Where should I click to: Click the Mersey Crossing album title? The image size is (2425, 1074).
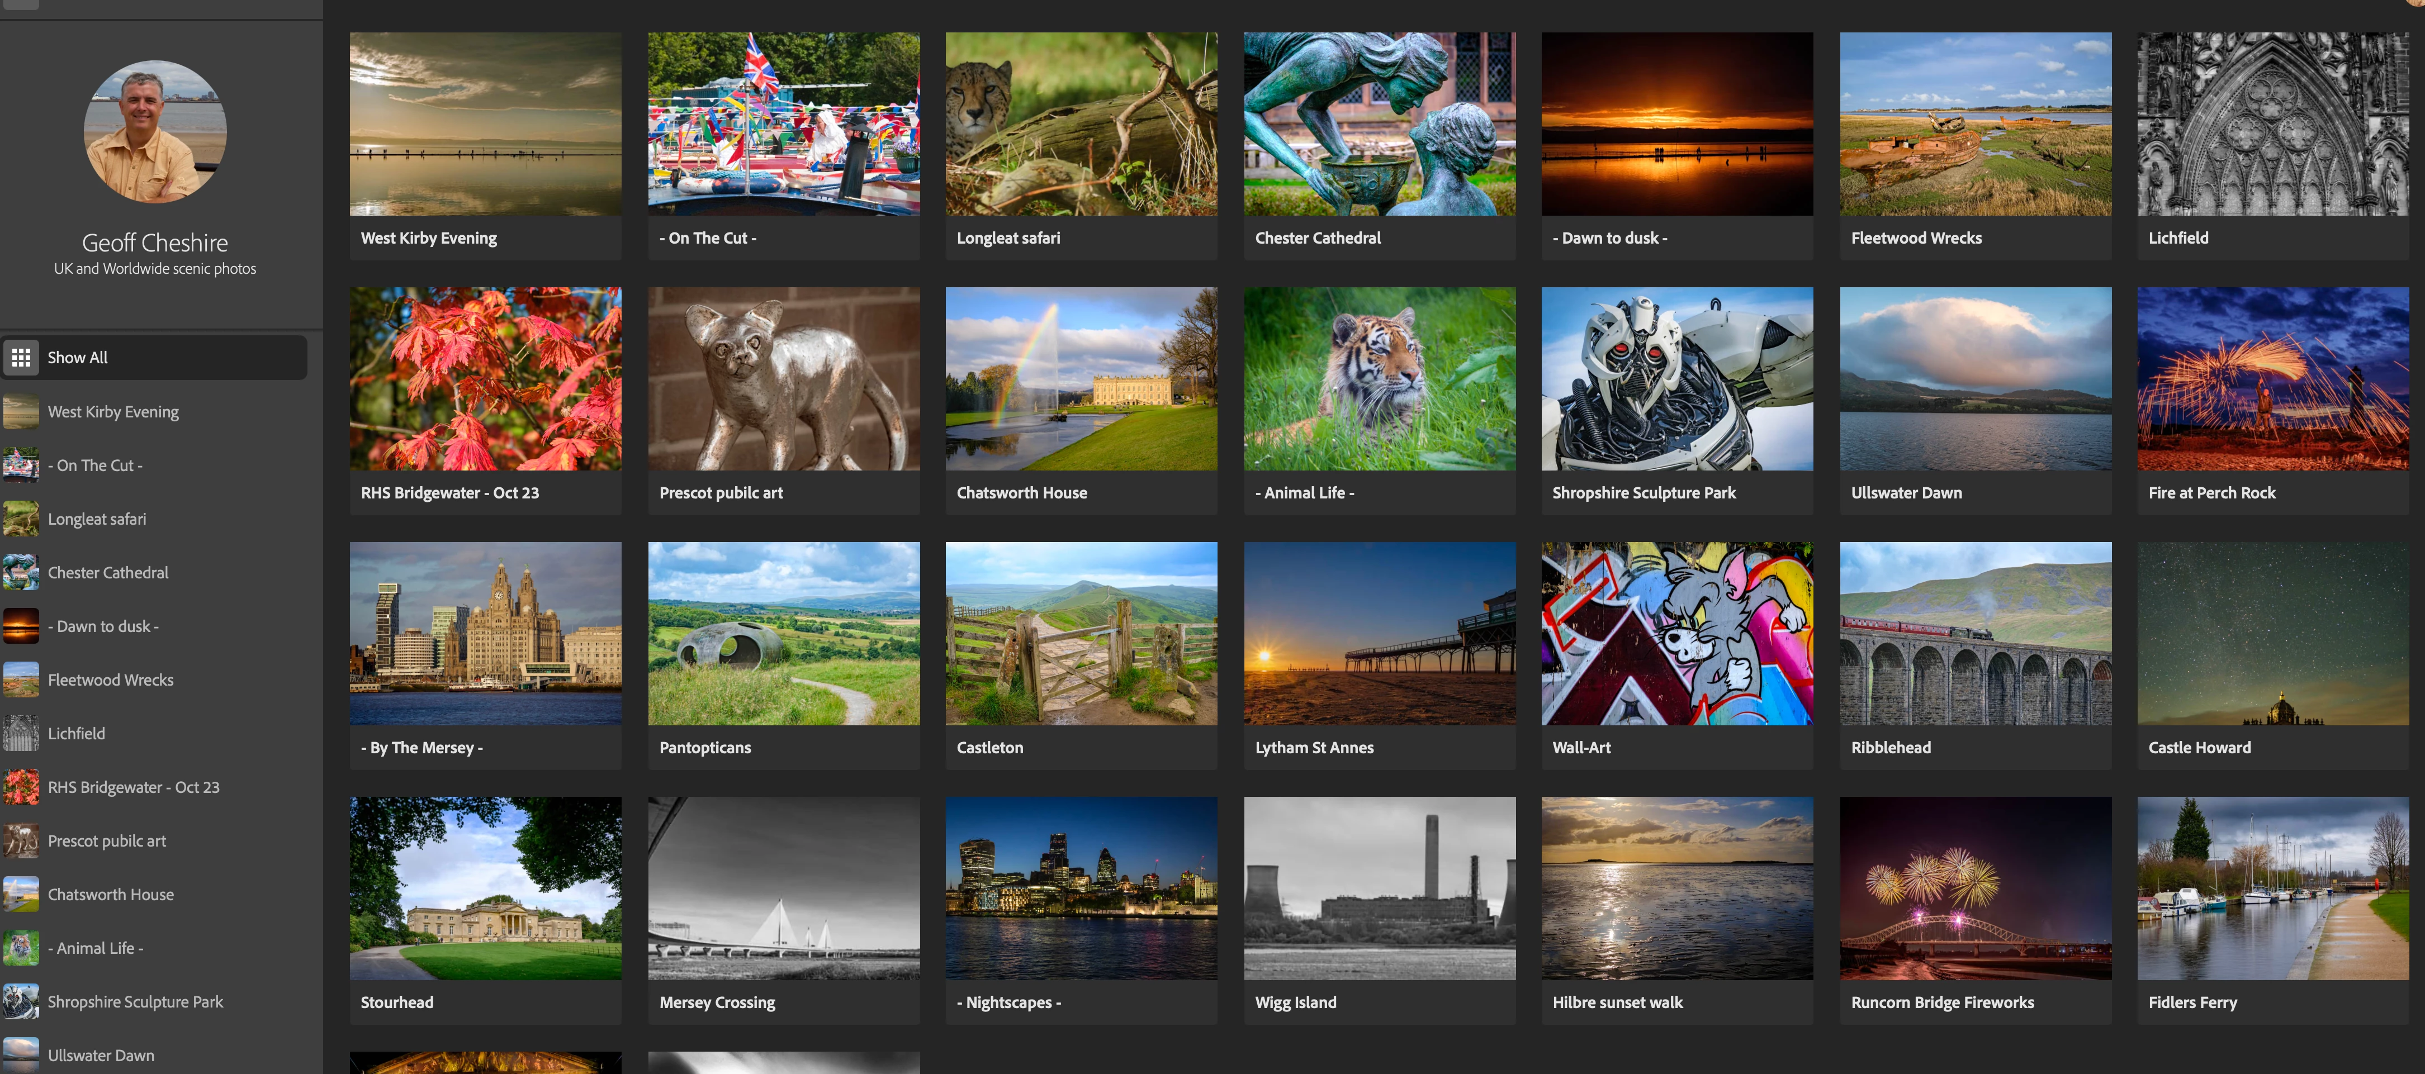pos(717,1002)
